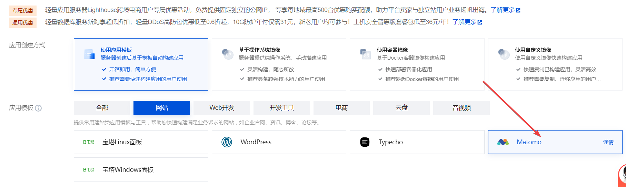626x187 pixels.
Task: Click text 推荐需要快速构建应用的用户使用
Action: coord(148,79)
